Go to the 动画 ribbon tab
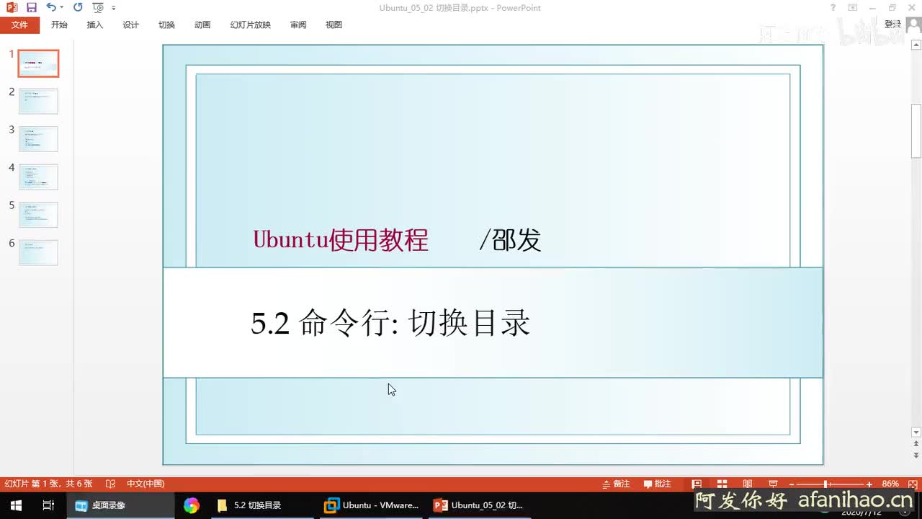This screenshot has width=922, height=519. [x=202, y=25]
